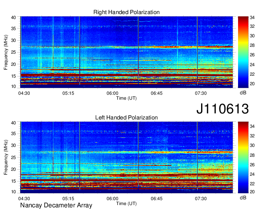Click the dB label under Right Handed colorbar
This screenshot has width=259, height=210.
pyautogui.click(x=243, y=93)
